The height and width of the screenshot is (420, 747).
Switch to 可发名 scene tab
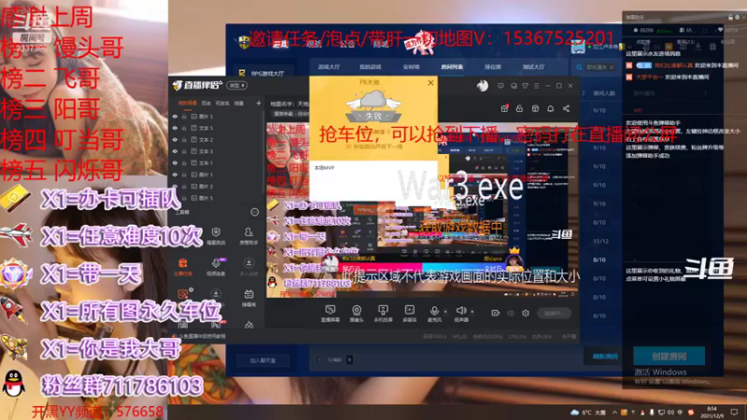pyautogui.click(x=222, y=103)
